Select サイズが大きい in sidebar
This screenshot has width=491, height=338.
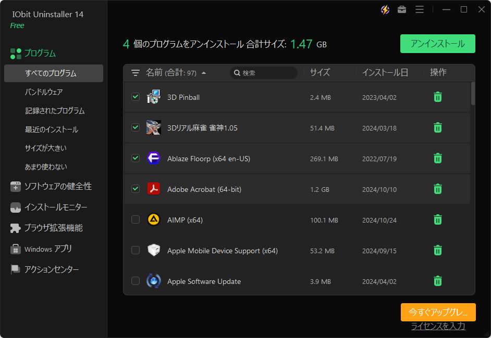pyautogui.click(x=45, y=148)
